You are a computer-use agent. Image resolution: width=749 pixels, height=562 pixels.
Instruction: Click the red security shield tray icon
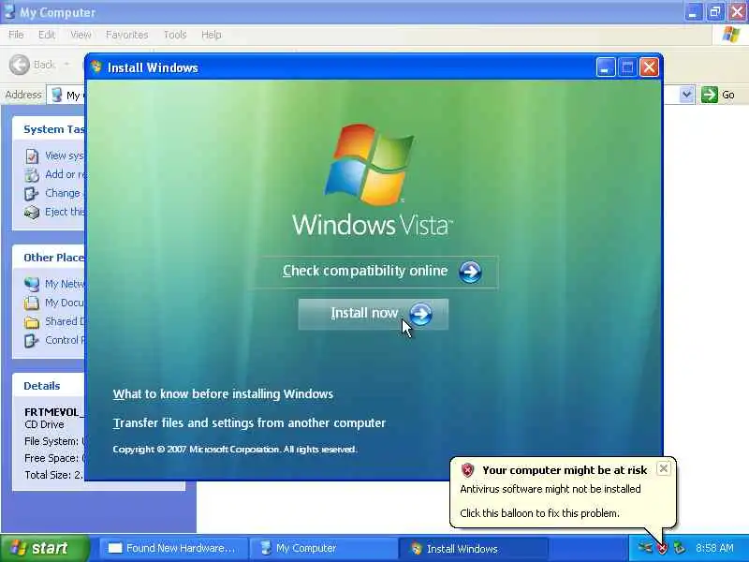click(x=663, y=548)
